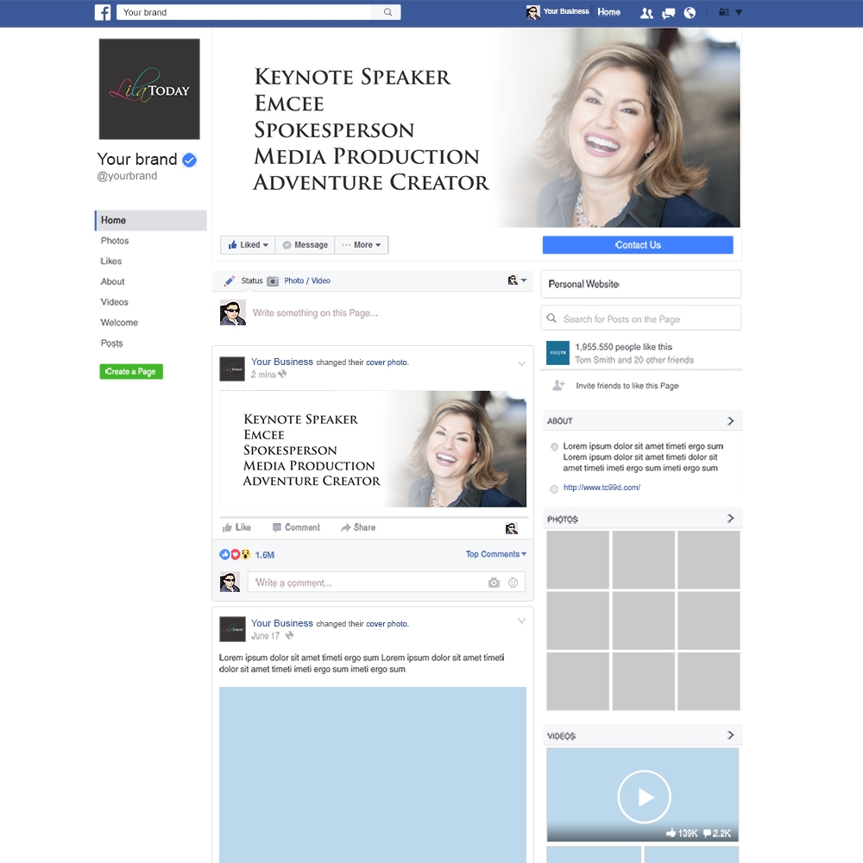Expand the About section arrow
This screenshot has height=863, width=863.
pyautogui.click(x=730, y=421)
